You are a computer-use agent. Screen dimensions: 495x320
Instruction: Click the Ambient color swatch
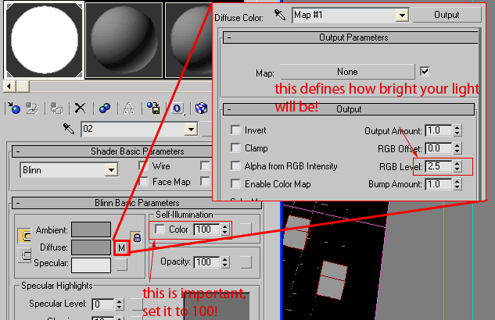[x=91, y=229]
